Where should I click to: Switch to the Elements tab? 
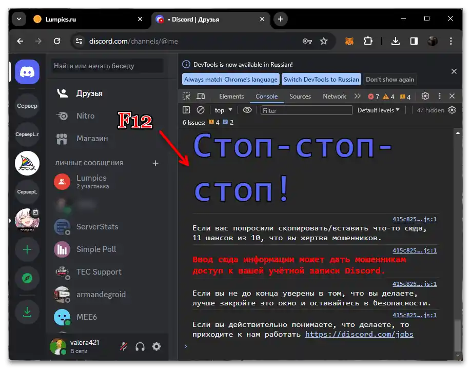pos(231,96)
